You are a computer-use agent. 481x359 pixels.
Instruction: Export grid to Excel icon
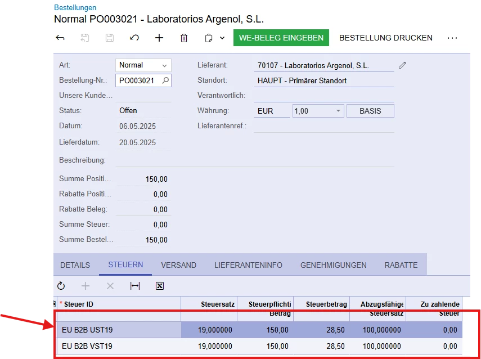tap(160, 286)
